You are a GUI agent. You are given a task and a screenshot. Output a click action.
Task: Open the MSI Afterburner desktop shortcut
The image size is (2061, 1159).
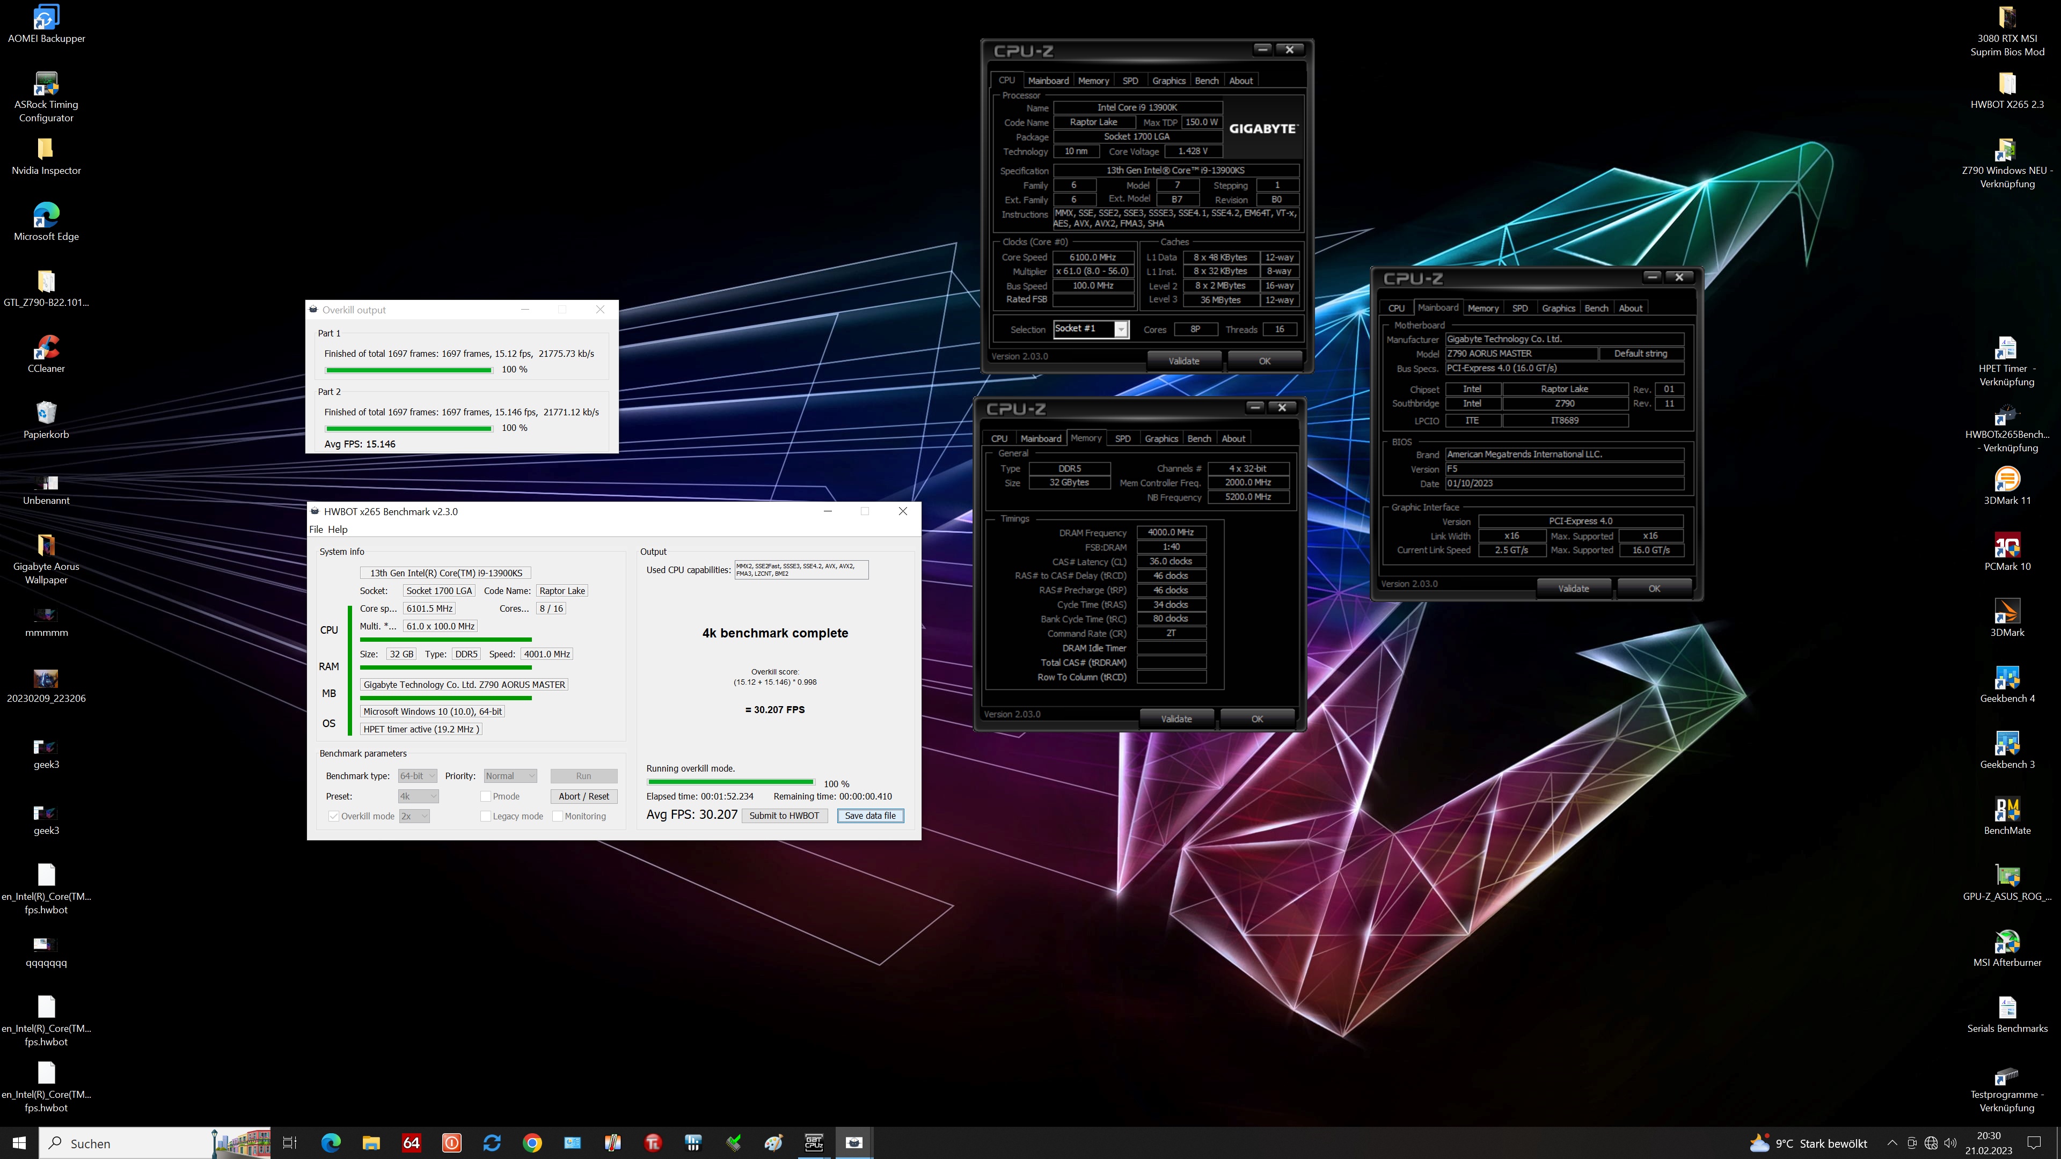2007,948
